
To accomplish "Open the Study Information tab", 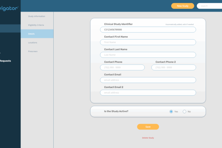I will 37,16.
